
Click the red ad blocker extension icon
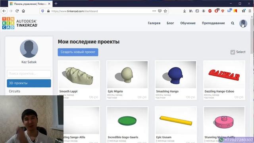coord(210,11)
